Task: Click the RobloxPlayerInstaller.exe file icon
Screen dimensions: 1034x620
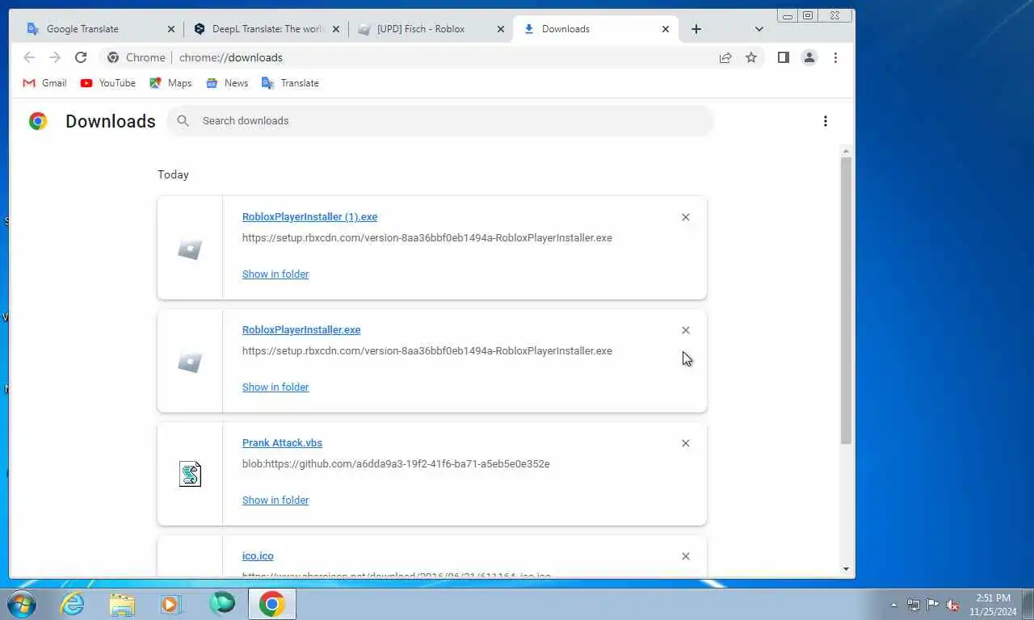Action: [x=190, y=362]
